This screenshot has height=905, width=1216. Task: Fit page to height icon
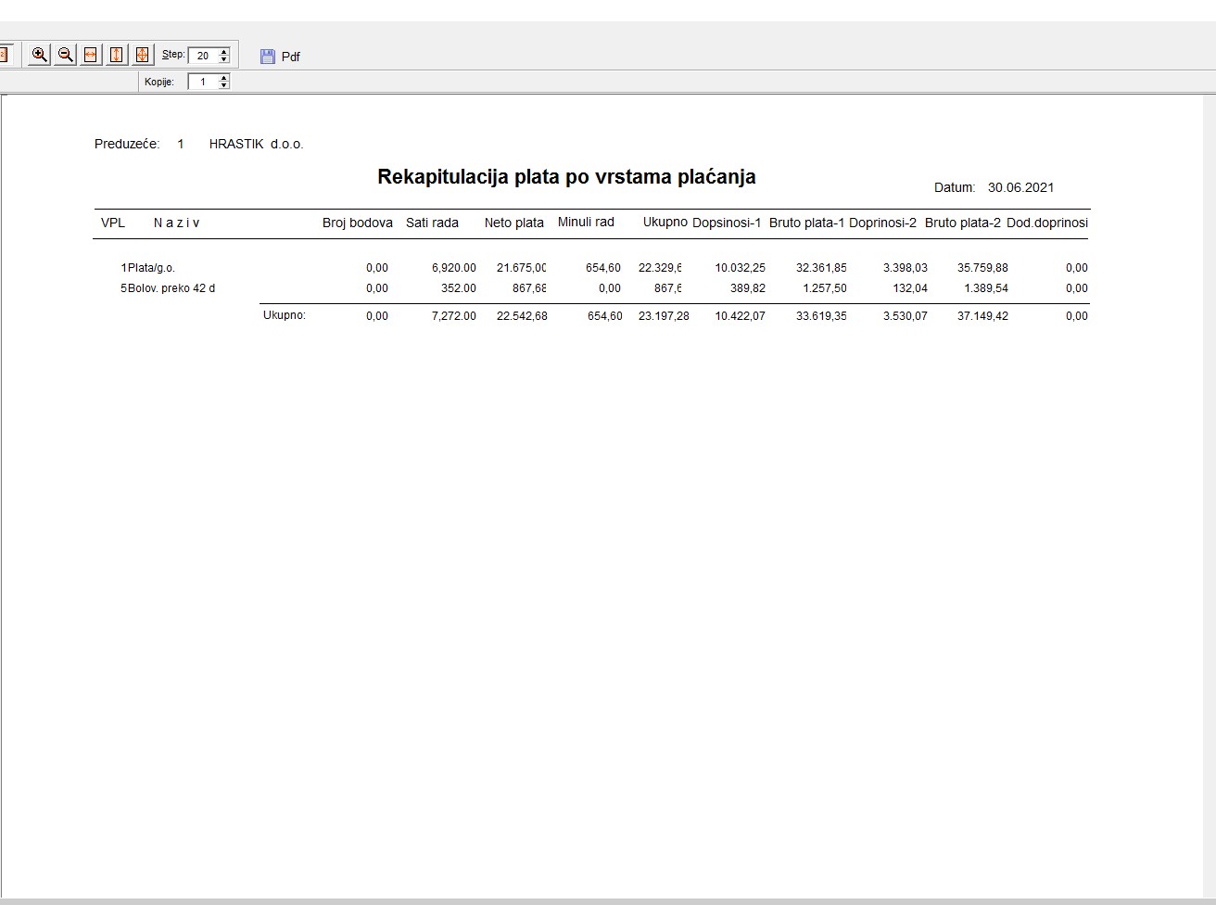(x=116, y=56)
